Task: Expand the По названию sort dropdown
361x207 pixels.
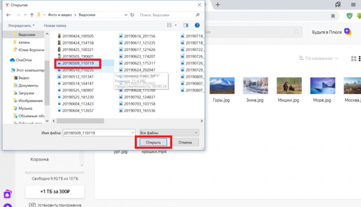Action: point(318,59)
